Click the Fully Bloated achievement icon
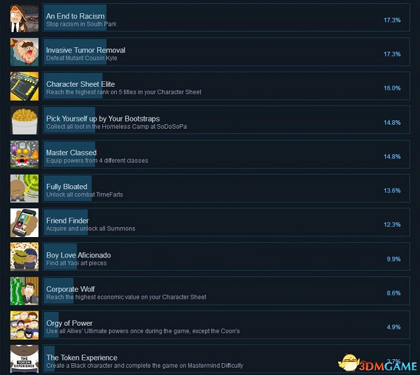Screen dimensions: 420x375 point(24,188)
